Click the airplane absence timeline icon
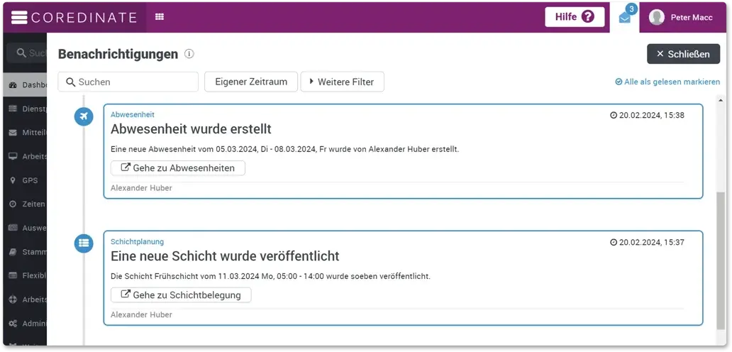732x352 pixels. click(x=84, y=116)
